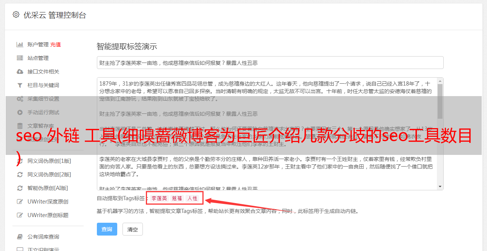Viewport: 487px width, 251px height.
Task: Click the refresh icon beside 智能伪原创[AI版]
Action: point(20,188)
